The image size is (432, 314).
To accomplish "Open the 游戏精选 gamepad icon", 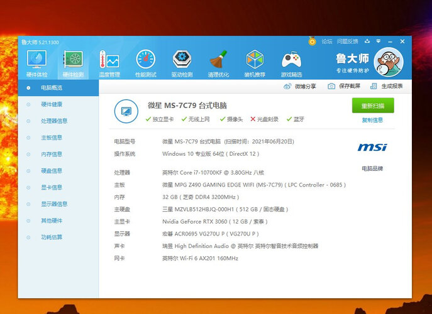I will [291, 63].
